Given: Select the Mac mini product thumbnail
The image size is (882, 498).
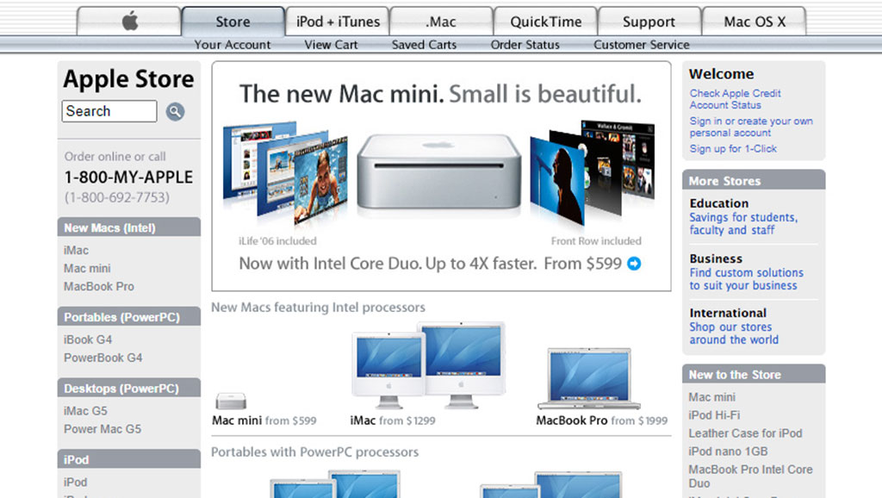Looking at the screenshot, I should [232, 401].
